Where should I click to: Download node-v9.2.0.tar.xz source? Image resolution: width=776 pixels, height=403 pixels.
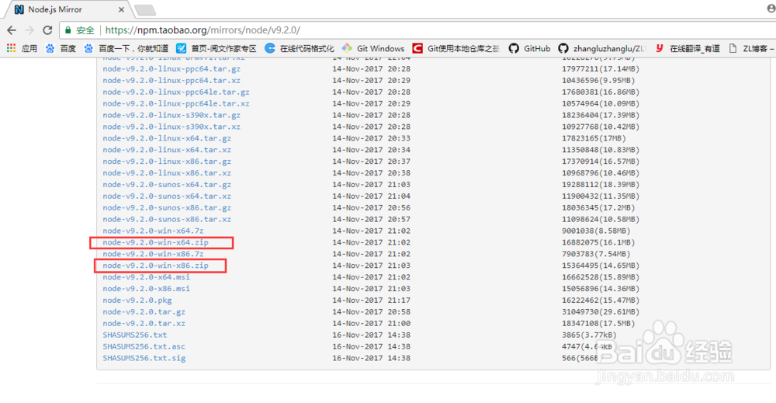point(144,323)
